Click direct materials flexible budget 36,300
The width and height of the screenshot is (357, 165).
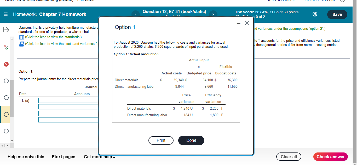(232, 80)
